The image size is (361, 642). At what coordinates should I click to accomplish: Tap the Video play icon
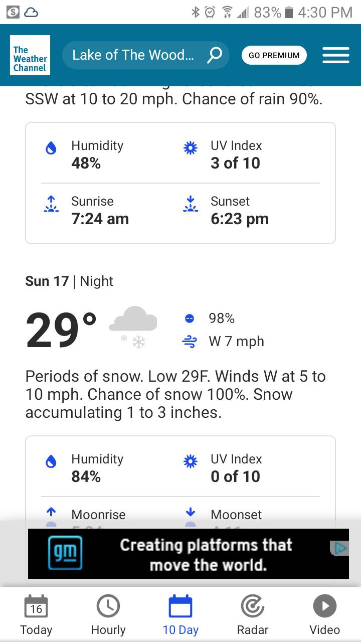324,607
